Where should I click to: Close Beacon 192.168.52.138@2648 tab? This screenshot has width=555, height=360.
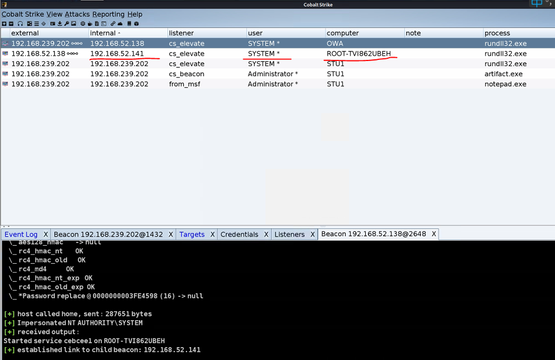coord(433,234)
